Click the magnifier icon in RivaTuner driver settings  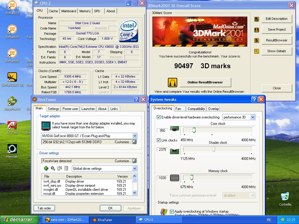point(53,168)
